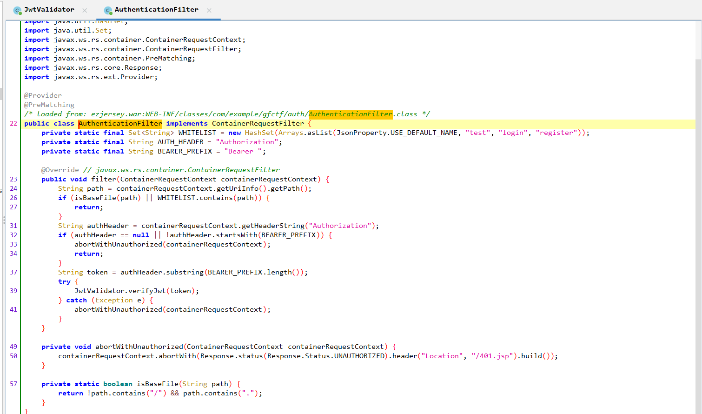Image resolution: width=702 pixels, height=414 pixels.
Task: Click authHeader.substring token assignment
Action: [183, 272]
